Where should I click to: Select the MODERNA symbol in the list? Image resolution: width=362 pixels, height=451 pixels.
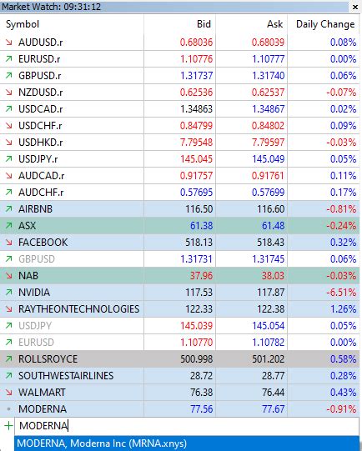43,408
